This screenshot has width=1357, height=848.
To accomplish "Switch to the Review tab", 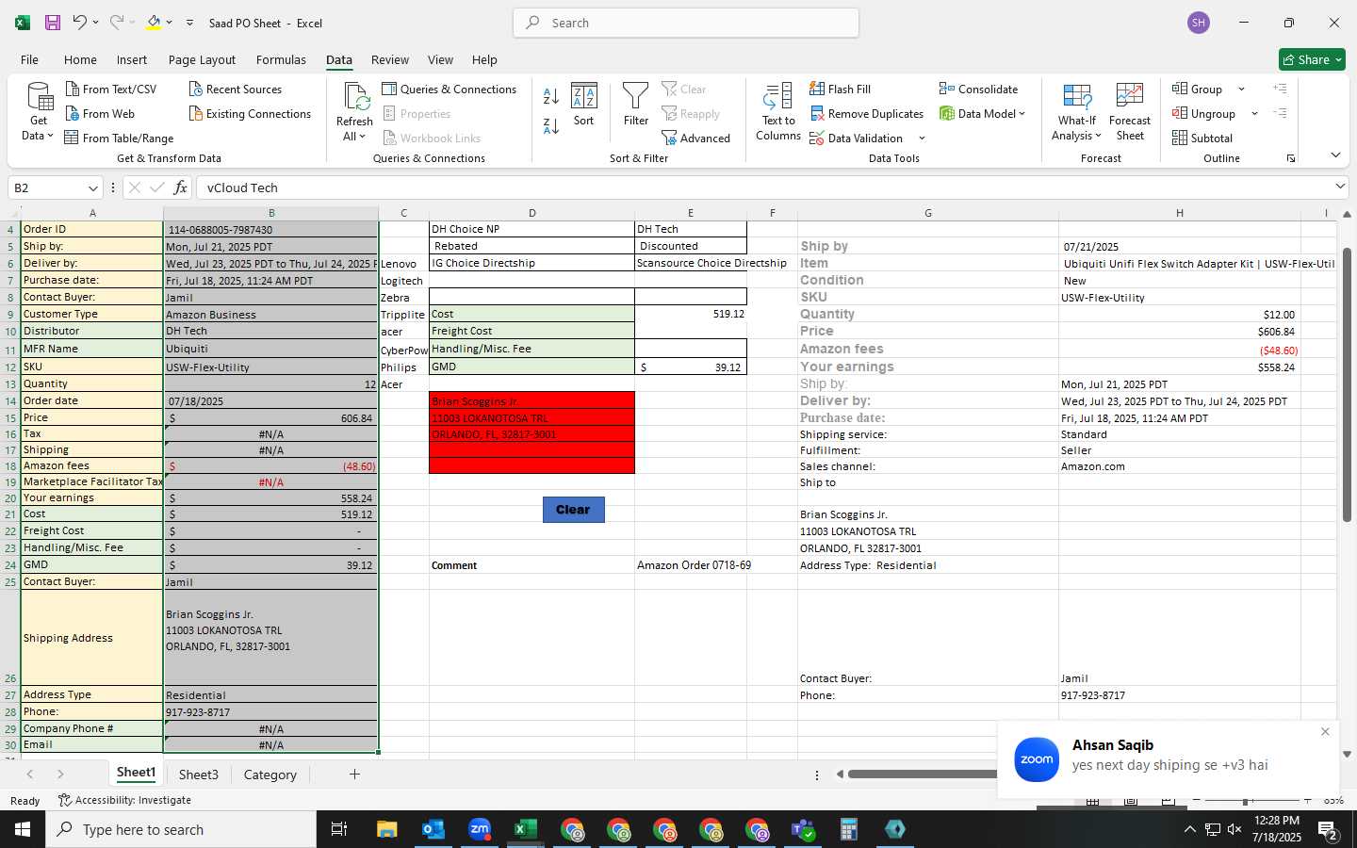I will coord(390,59).
